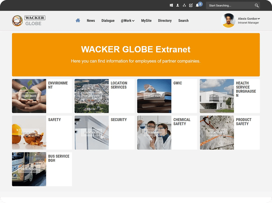Click the WACKER GLOBE Extranet banner heading
Viewport: 272px width, 203px height.
(136, 49)
